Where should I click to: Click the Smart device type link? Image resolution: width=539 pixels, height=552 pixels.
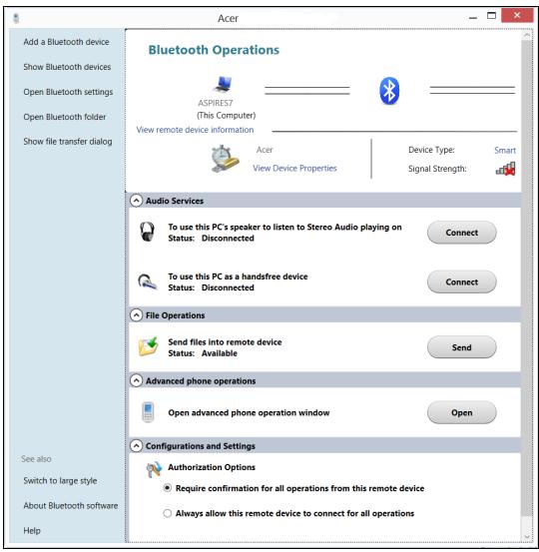[x=505, y=151]
